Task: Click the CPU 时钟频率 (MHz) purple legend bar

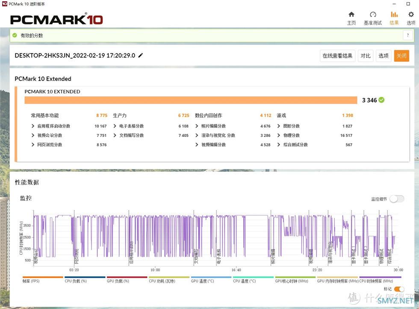Action: (x=380, y=277)
